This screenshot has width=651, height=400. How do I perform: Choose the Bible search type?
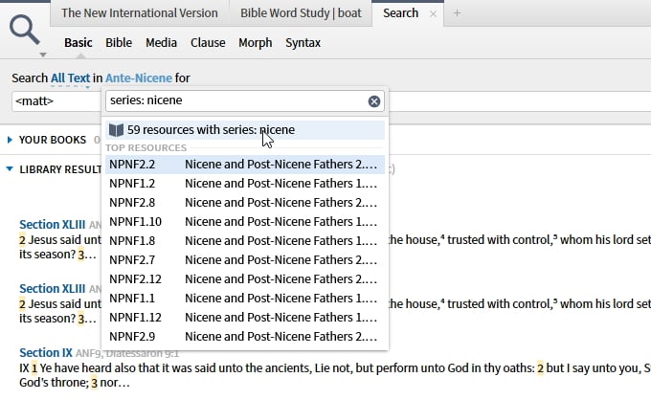(119, 43)
